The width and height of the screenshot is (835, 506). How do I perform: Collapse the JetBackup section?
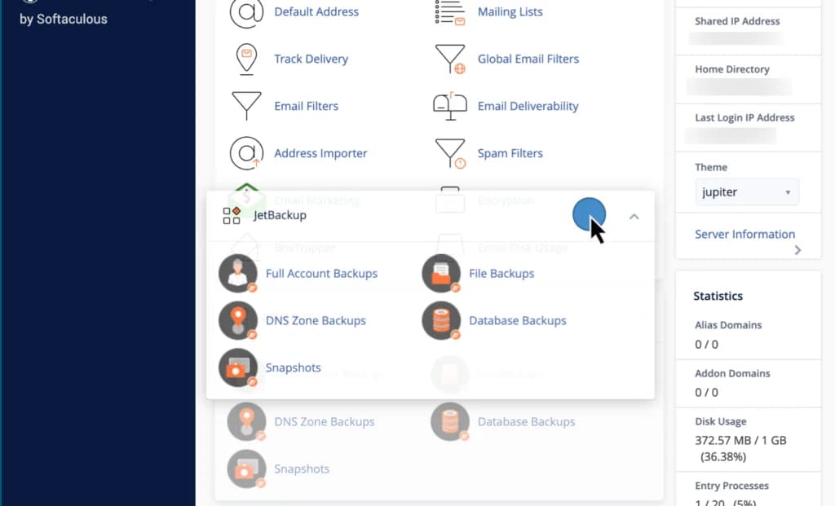coord(634,216)
